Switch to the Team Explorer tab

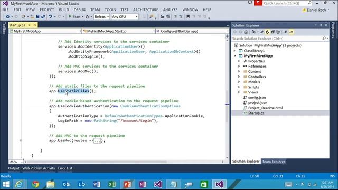(x=274, y=161)
